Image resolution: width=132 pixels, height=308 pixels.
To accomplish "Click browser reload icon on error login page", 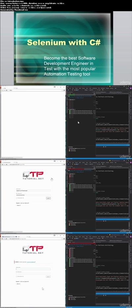I will [x=7, y=239].
